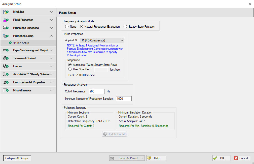Image resolution: width=254 pixels, height=164 pixels.
Task: Click the Help button
Action: coord(157,158)
